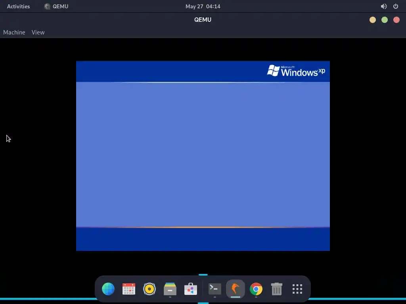Launch the Software store bag icon
The image size is (406, 304).
191,289
